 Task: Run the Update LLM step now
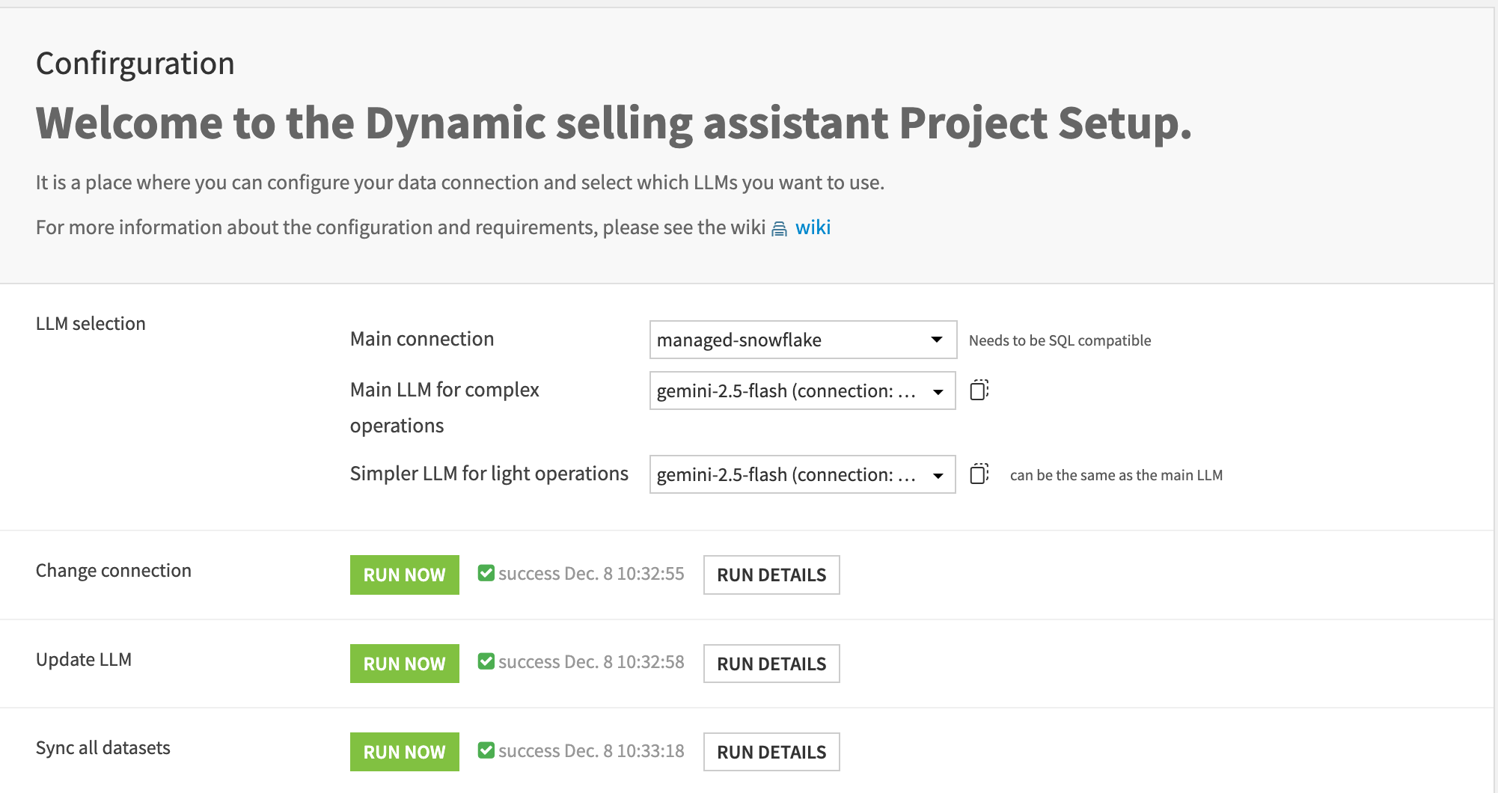404,663
